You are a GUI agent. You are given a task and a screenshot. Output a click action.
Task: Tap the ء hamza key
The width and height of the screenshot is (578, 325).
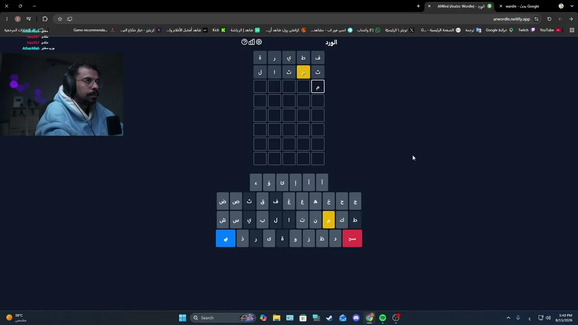[256, 182]
